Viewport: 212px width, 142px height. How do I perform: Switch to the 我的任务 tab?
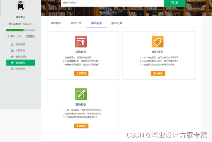coord(76,23)
